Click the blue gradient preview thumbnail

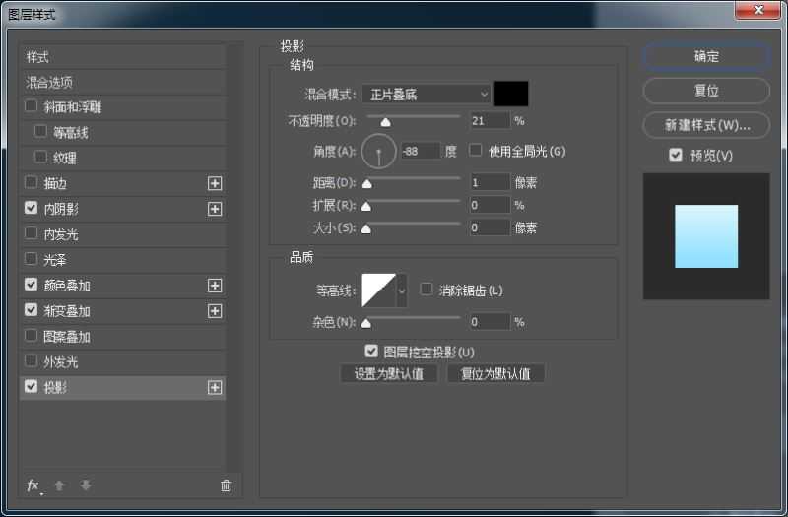click(x=706, y=236)
